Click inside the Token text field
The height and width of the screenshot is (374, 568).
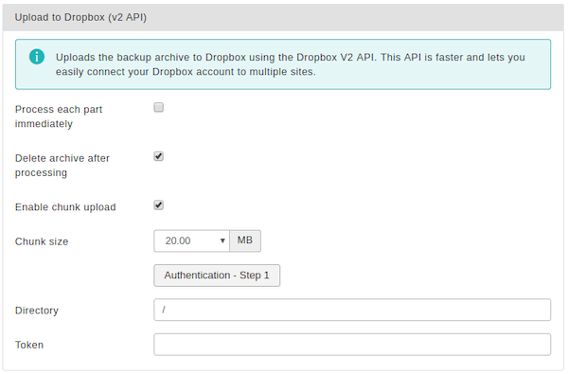[352, 345]
